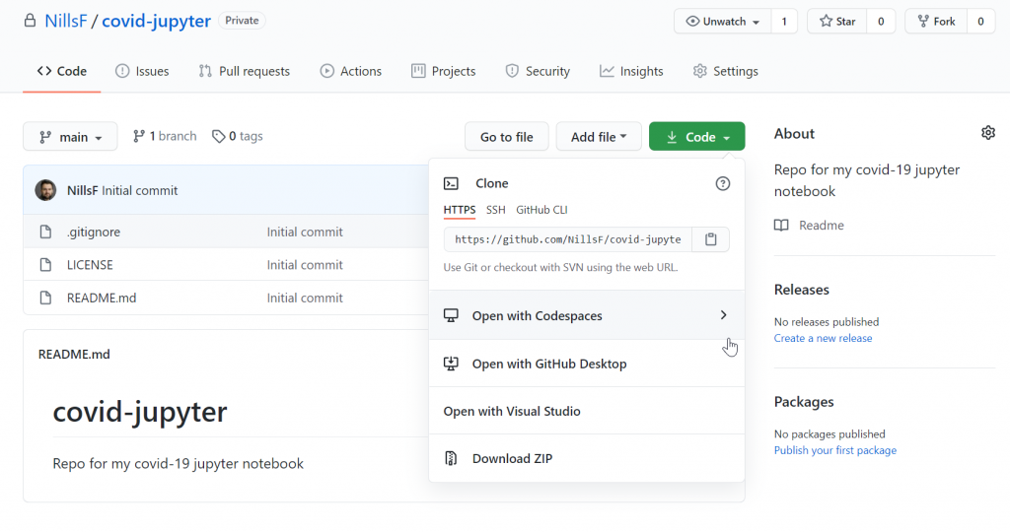Expand Open with Codespaces chevron
The image size is (1010, 532).
[x=723, y=315]
